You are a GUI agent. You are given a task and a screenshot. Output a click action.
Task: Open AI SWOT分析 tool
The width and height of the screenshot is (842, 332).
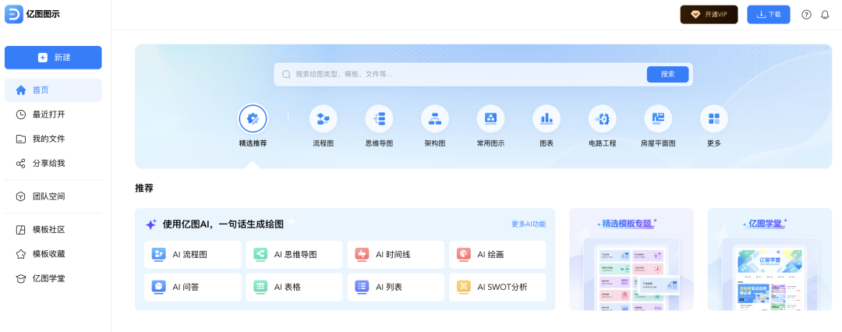(x=497, y=288)
